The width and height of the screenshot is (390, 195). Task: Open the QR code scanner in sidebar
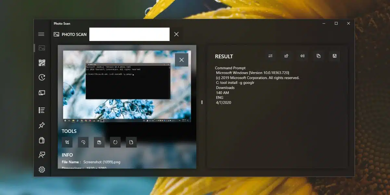tap(42, 63)
